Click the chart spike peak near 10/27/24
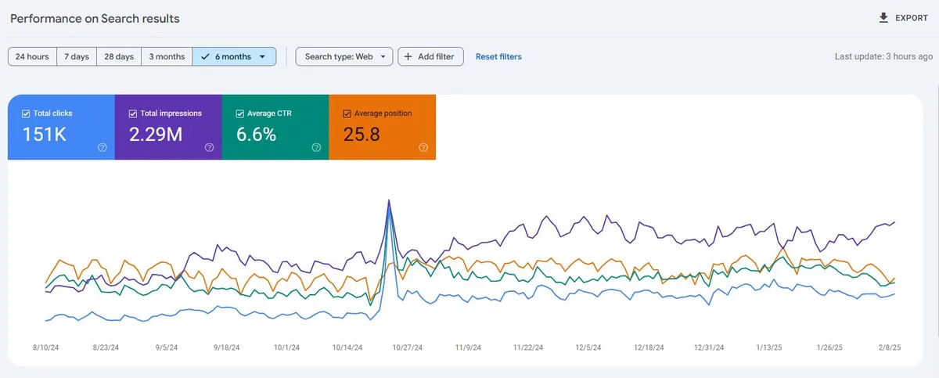Screen dimensions: 939x378 tap(389, 200)
